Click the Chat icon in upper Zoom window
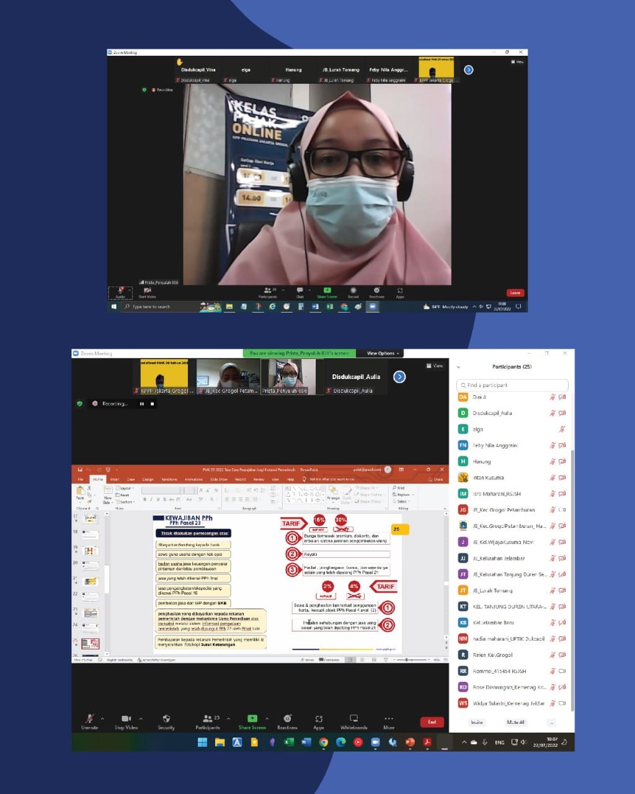This screenshot has height=794, width=635. point(300,292)
